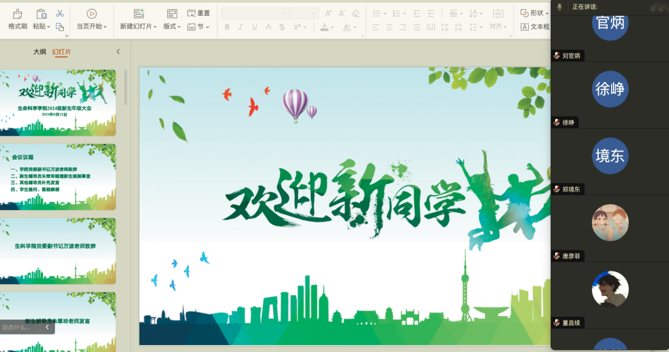
Task: Expand the Paste (粘贴) dropdown
Action: click(x=42, y=26)
